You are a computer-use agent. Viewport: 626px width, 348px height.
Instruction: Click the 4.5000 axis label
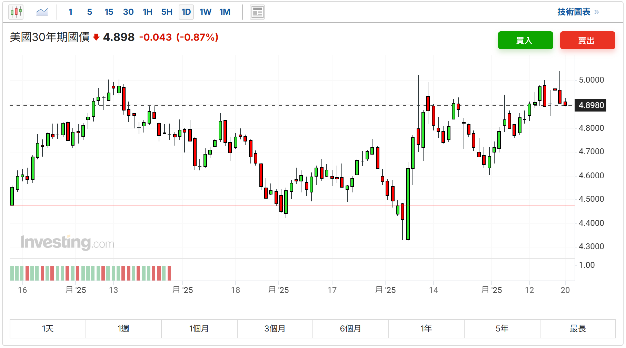tap(591, 199)
